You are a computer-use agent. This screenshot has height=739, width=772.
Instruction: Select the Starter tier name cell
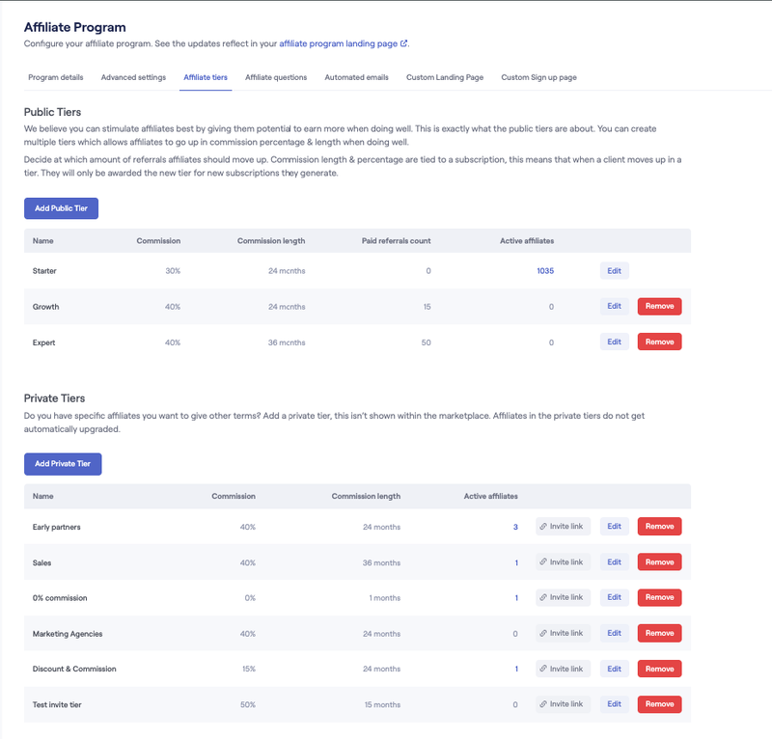tap(44, 271)
